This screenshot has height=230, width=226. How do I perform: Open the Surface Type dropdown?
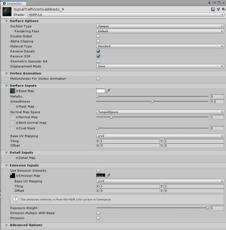coord(160,26)
